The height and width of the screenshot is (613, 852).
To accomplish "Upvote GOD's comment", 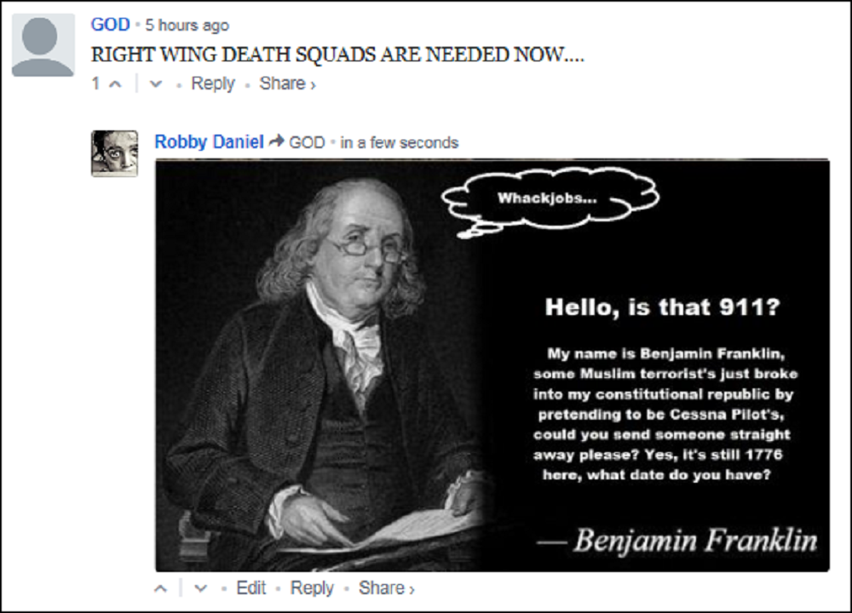I will (115, 84).
